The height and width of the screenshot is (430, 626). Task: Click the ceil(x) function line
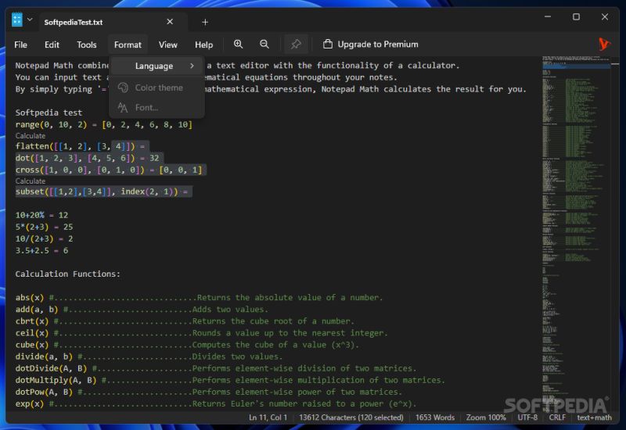point(201,333)
